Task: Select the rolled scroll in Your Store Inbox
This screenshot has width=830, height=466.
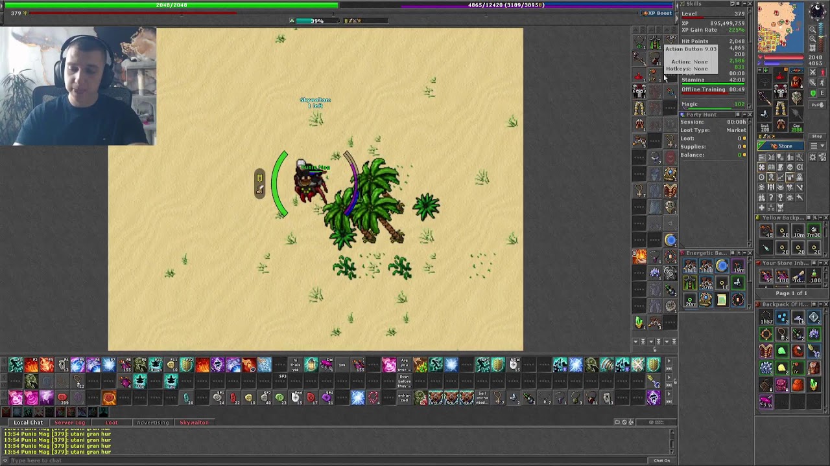Action: click(x=798, y=276)
